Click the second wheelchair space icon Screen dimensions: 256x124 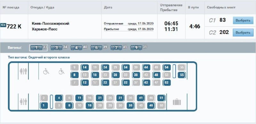coord(61,71)
